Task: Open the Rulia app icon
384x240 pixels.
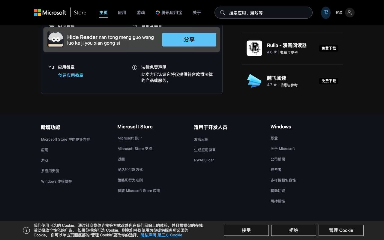Action: 254,48
